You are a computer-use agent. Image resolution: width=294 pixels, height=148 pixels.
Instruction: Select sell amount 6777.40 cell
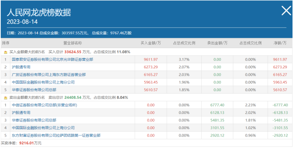pos(217,105)
